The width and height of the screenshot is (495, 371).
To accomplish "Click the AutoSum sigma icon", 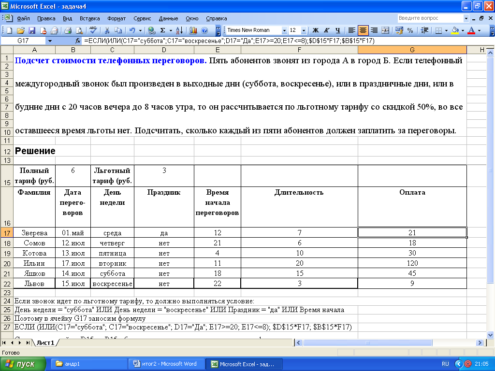I will coord(163,30).
